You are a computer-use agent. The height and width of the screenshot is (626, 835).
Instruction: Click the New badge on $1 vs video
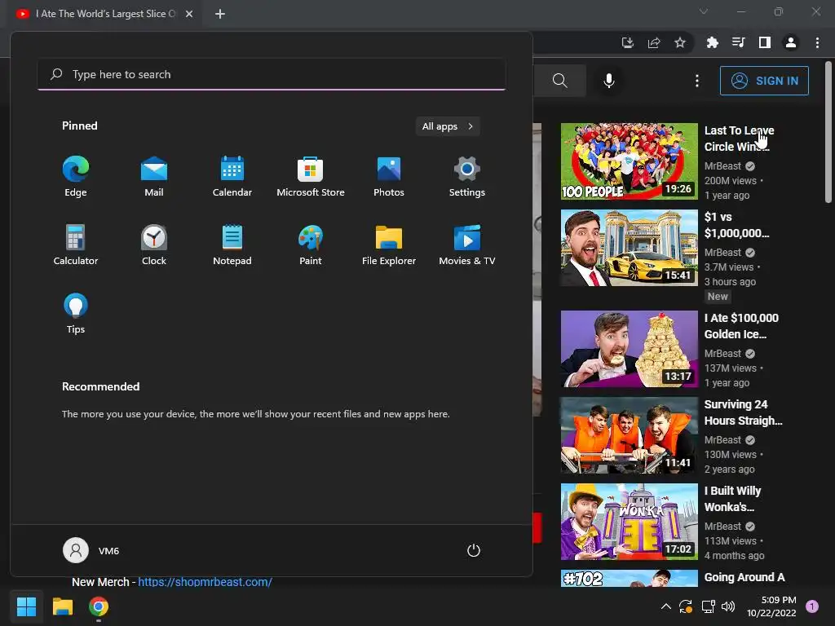coord(718,297)
